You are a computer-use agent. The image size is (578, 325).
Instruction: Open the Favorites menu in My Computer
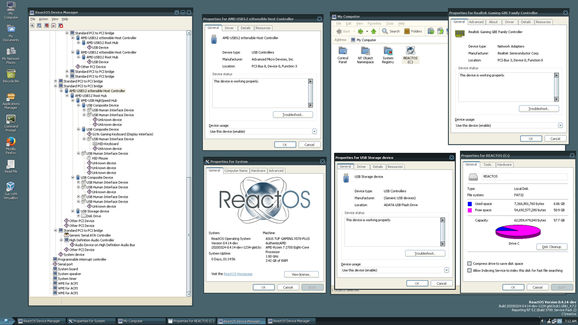(374, 23)
